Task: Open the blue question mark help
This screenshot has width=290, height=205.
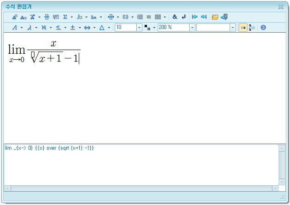Action: [263, 28]
